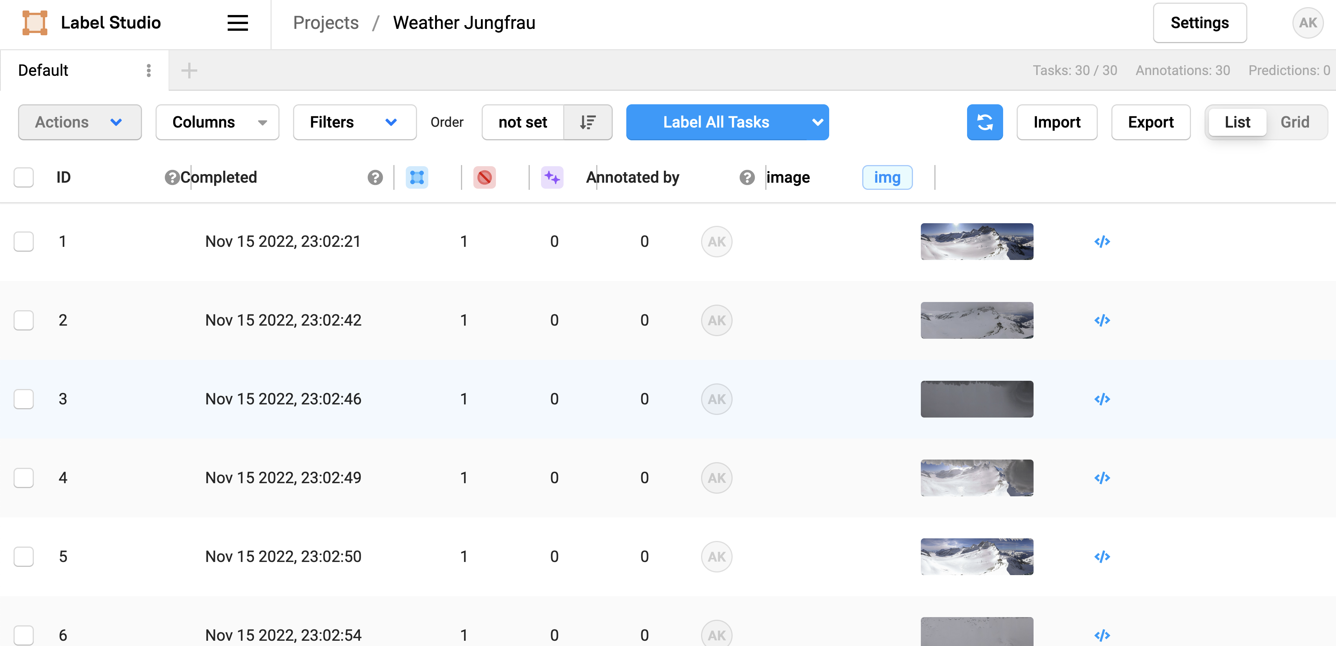Check the box for task 3
Viewport: 1336px width, 646px height.
[24, 400]
